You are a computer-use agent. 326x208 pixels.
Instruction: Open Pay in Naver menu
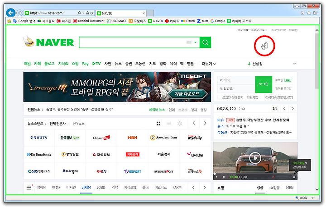(85, 64)
